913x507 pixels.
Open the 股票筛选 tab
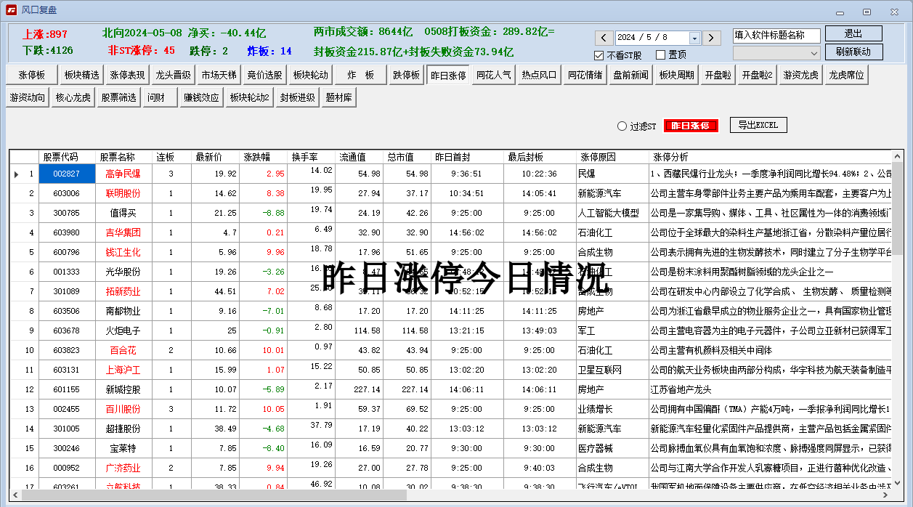[119, 97]
